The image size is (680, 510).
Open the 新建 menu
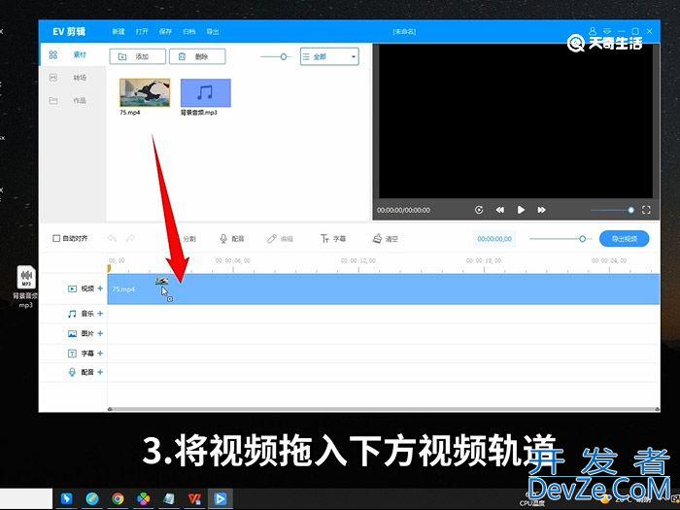point(119,32)
